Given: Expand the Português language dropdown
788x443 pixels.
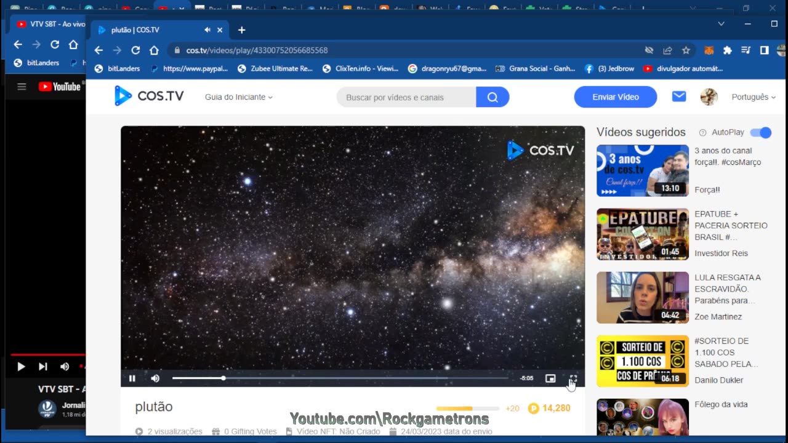Looking at the screenshot, I should point(754,97).
